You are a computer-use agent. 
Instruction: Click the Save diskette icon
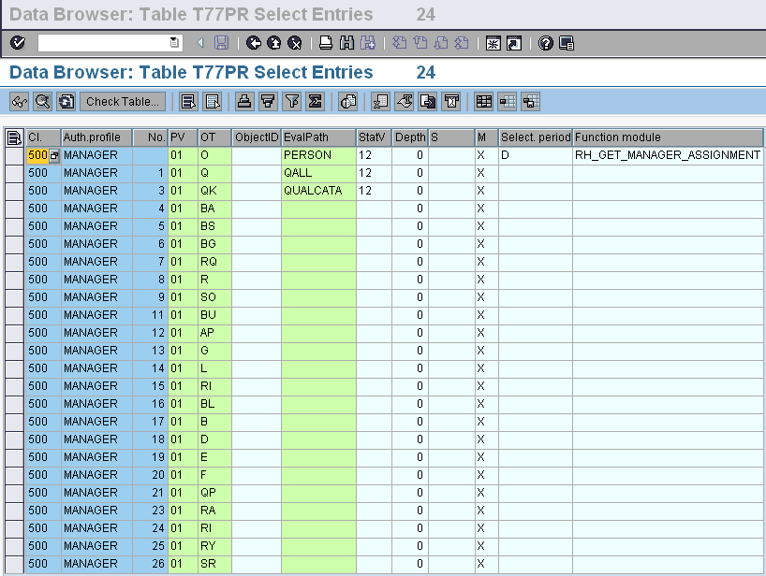221,43
